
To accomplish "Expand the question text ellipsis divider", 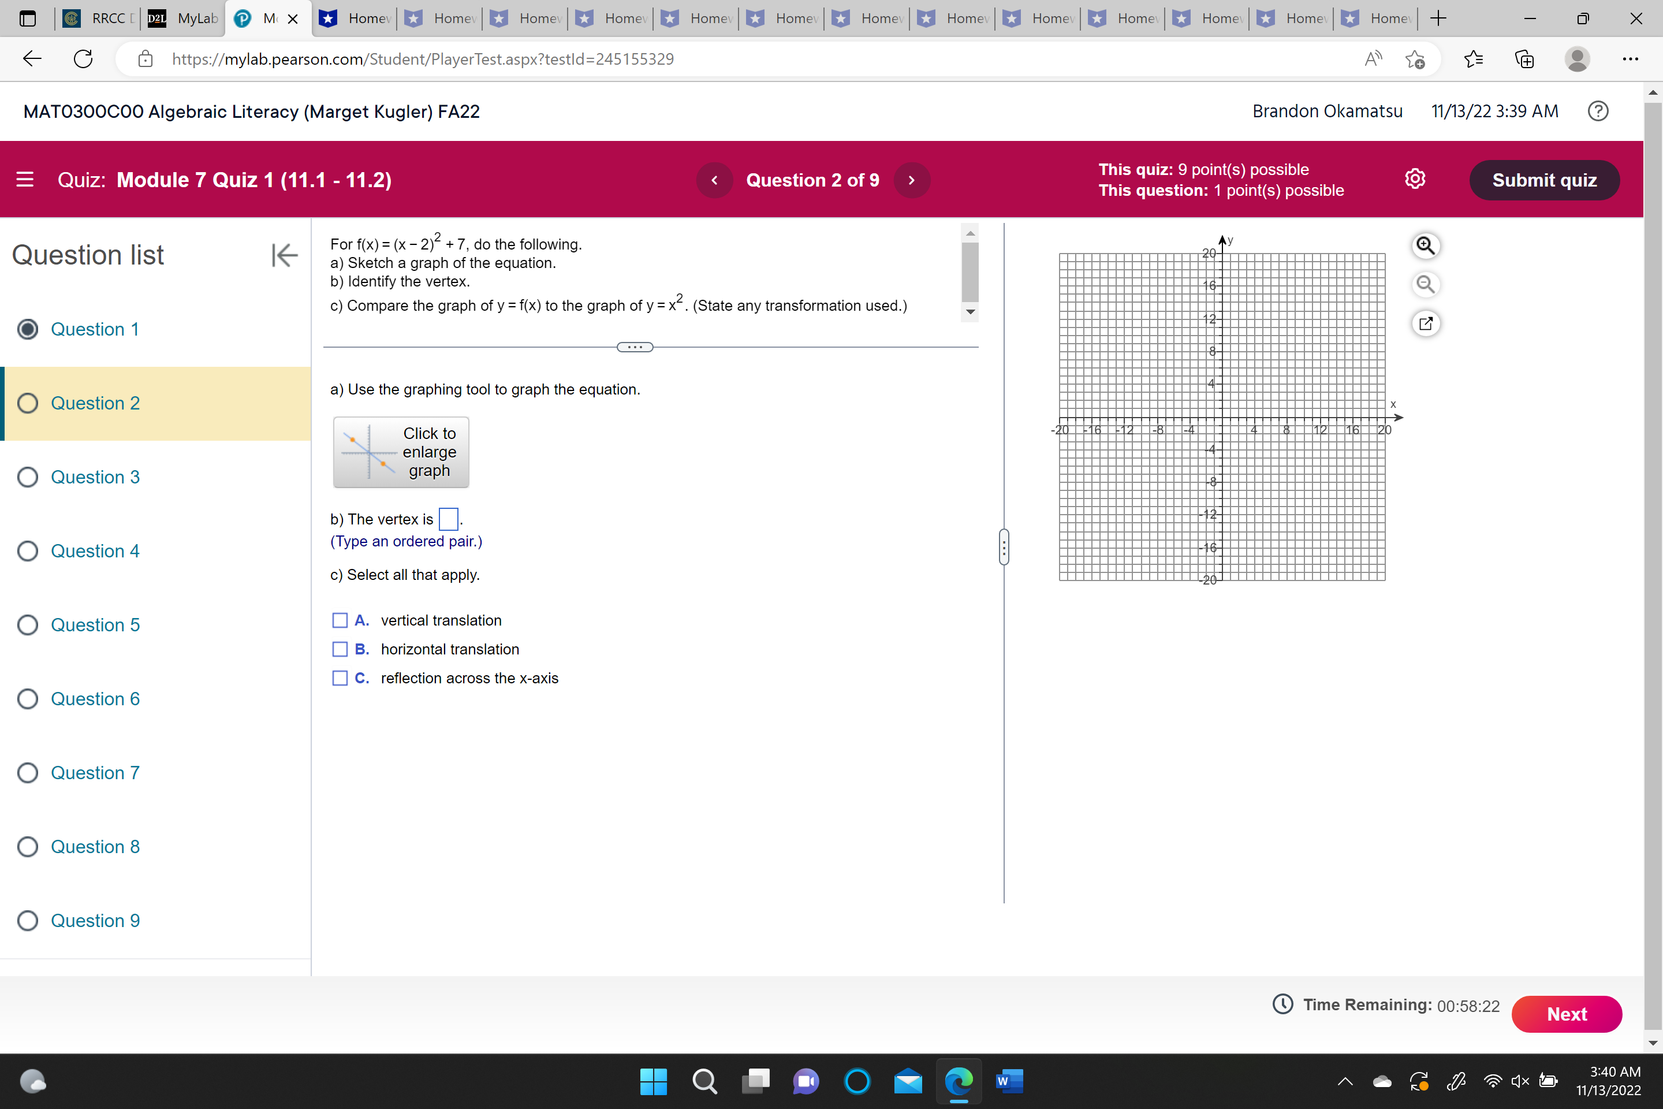I will click(x=634, y=347).
